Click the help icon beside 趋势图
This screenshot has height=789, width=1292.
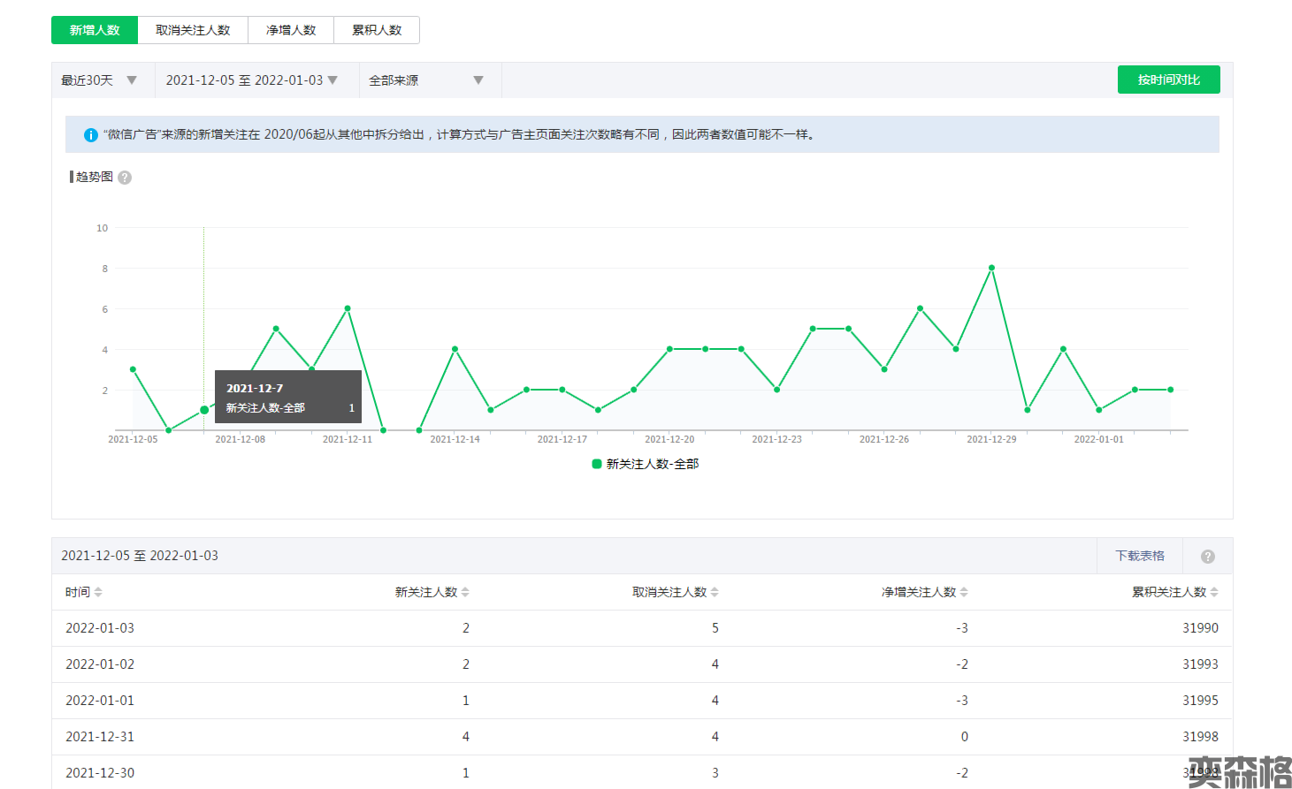(x=125, y=178)
